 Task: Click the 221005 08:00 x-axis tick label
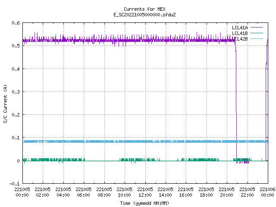point(104,192)
